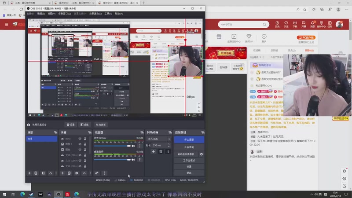Open 主播任务中心 checklist icon

234,38
